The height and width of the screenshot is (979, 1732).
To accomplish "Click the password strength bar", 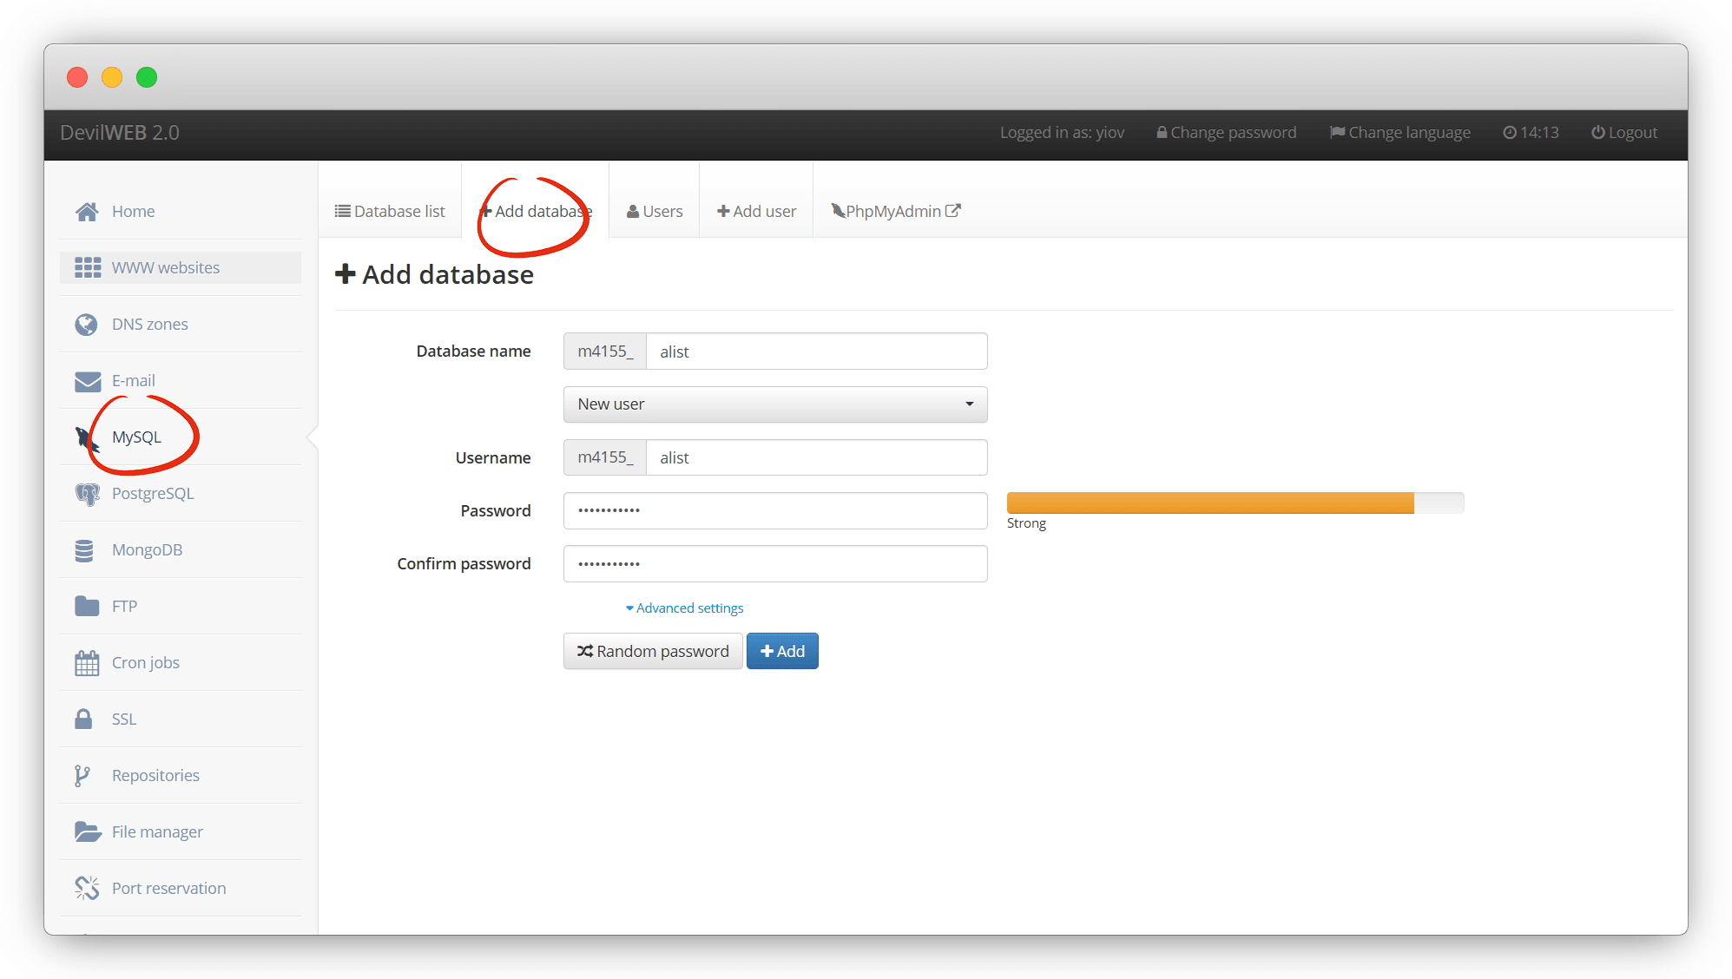I will click(1234, 503).
